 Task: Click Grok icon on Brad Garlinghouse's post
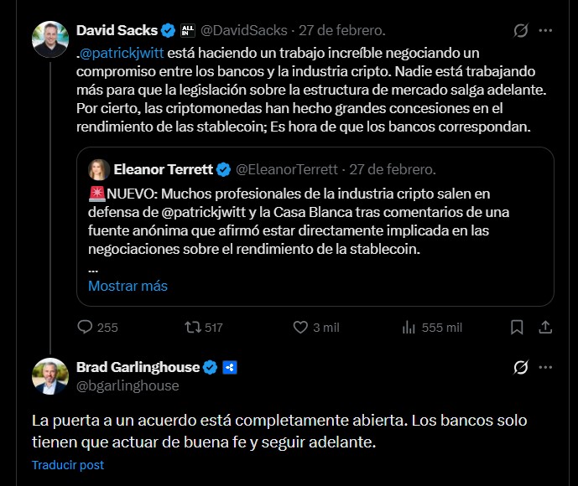(520, 368)
